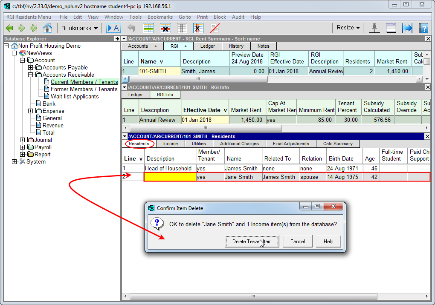Open the Audit menu
435x305 pixels.
pyautogui.click(x=238, y=17)
